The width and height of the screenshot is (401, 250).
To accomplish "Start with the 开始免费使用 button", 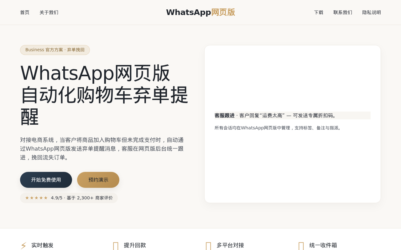I will [46, 180].
